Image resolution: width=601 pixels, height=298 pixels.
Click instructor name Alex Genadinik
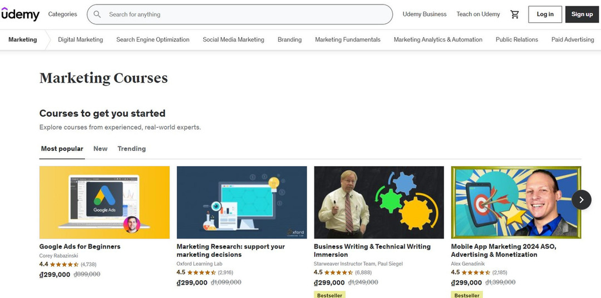467,264
